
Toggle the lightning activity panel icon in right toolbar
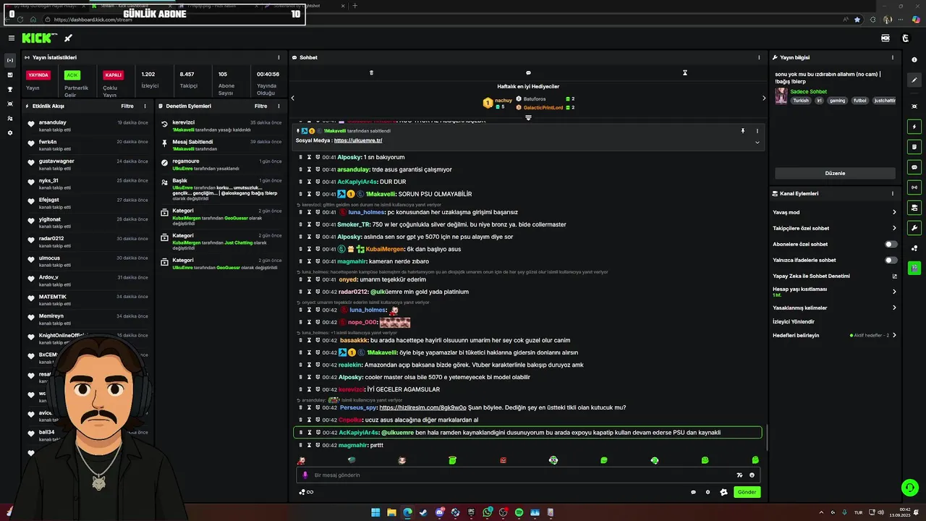pyautogui.click(x=914, y=127)
